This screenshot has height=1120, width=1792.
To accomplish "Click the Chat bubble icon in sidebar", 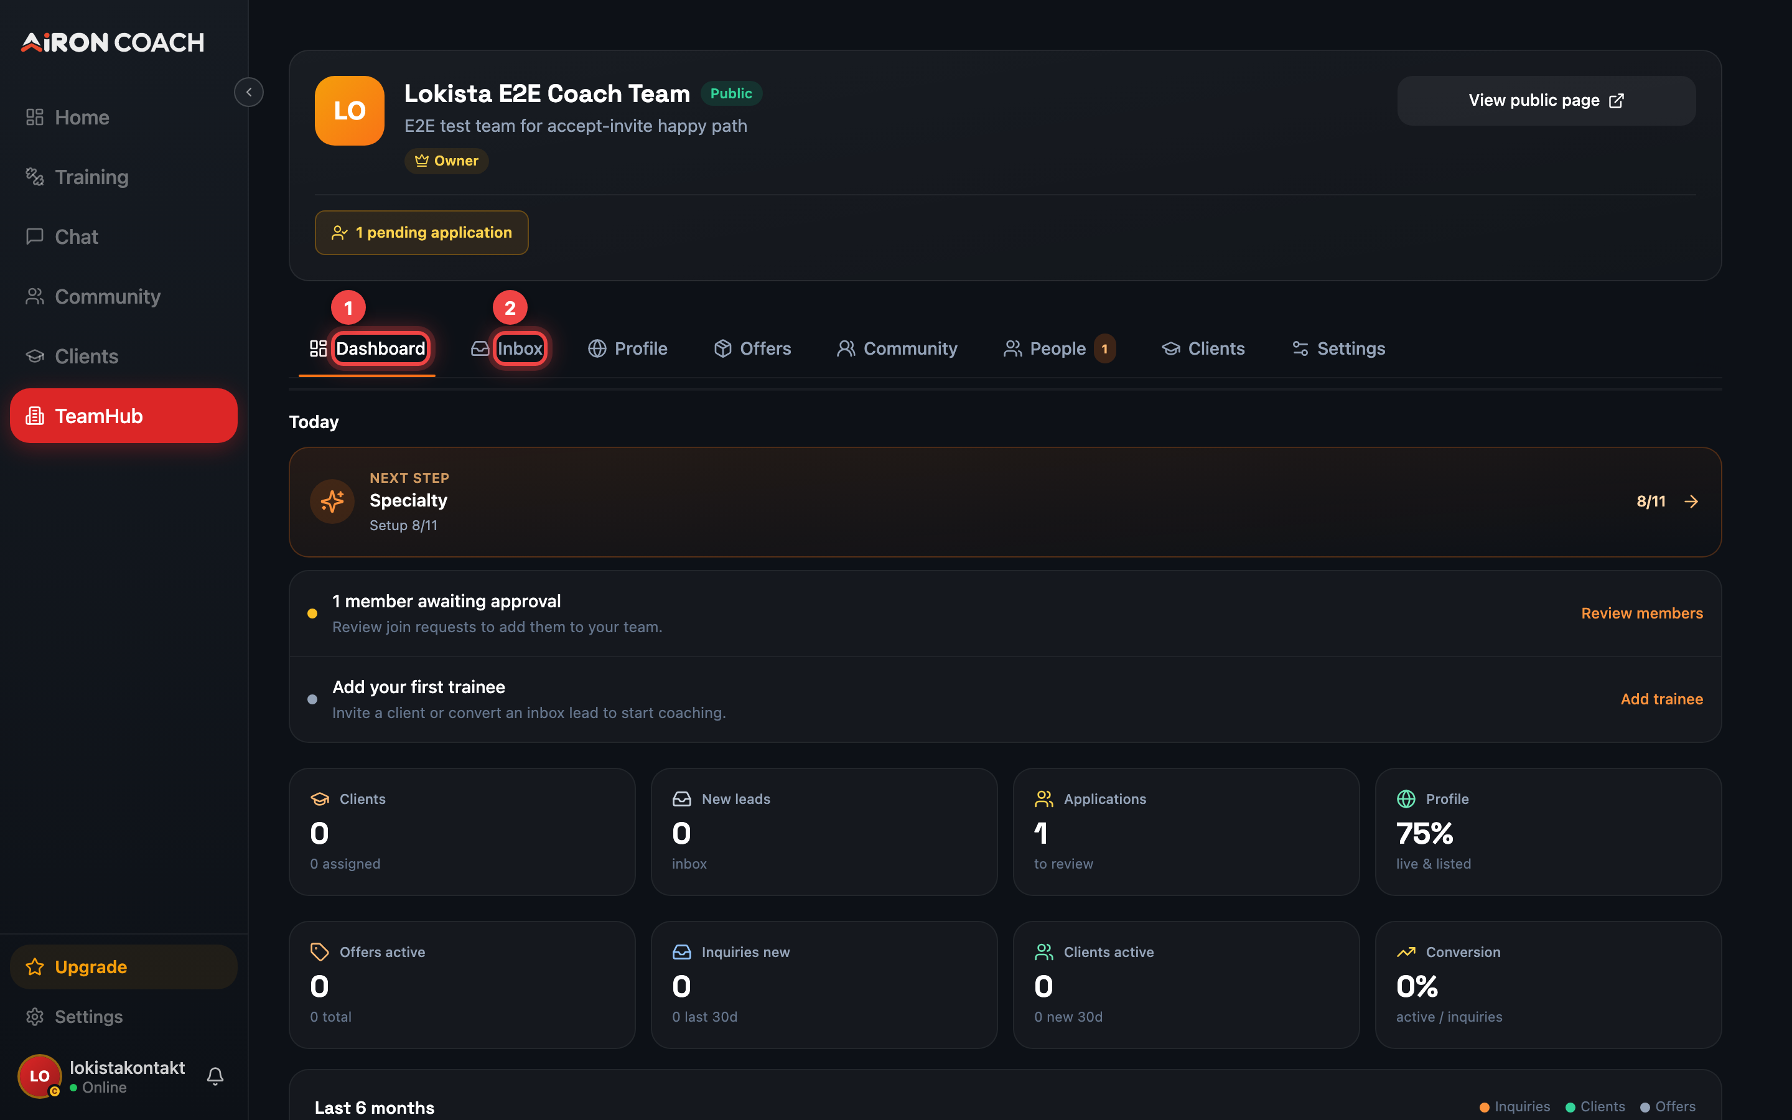I will (35, 236).
